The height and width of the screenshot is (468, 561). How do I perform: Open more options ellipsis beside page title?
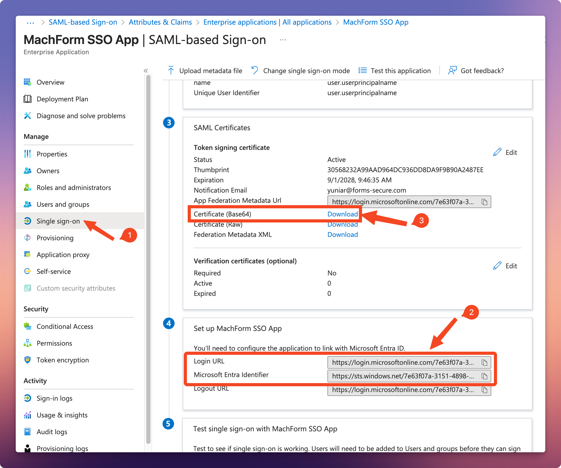[x=283, y=40]
